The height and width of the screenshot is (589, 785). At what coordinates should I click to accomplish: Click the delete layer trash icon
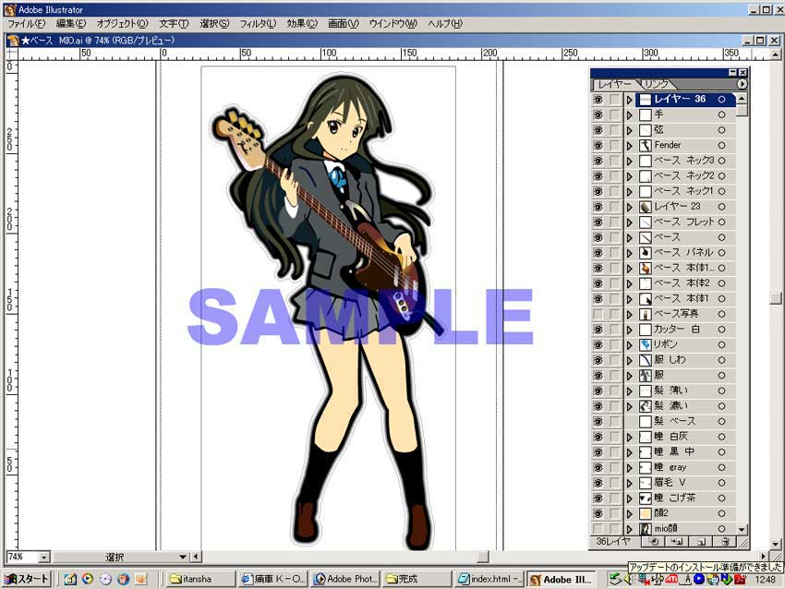pos(725,542)
